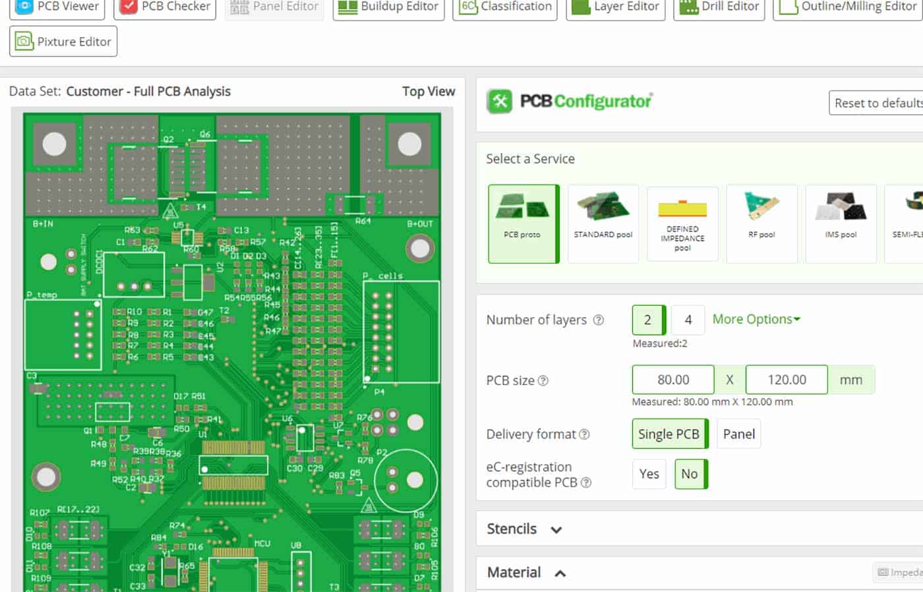Set eC-registration compatible PCB to No
The height and width of the screenshot is (592, 923).
tap(690, 474)
